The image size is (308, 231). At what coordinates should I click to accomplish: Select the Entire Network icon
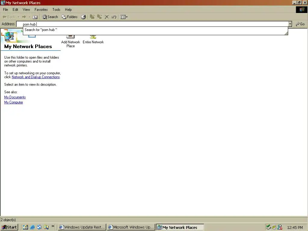point(93,40)
